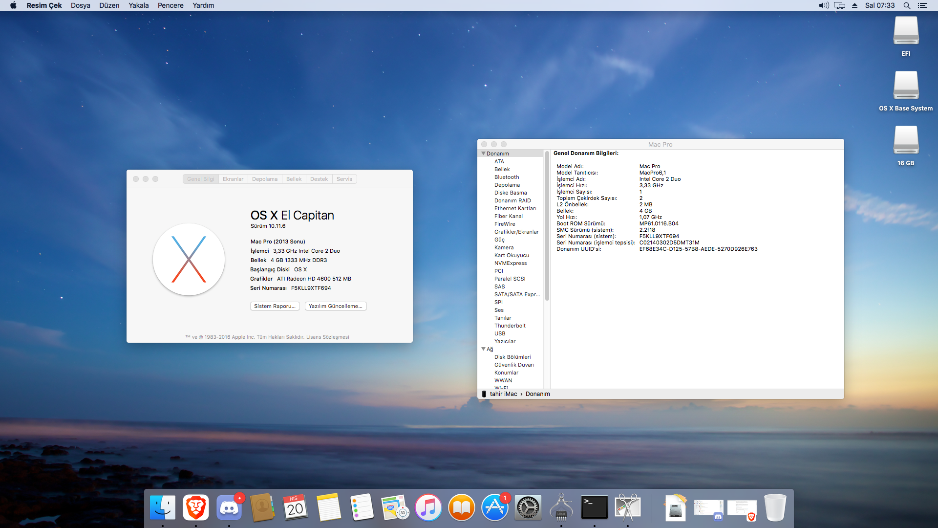Open Finder from the Dock
The height and width of the screenshot is (528, 938).
pos(163,507)
